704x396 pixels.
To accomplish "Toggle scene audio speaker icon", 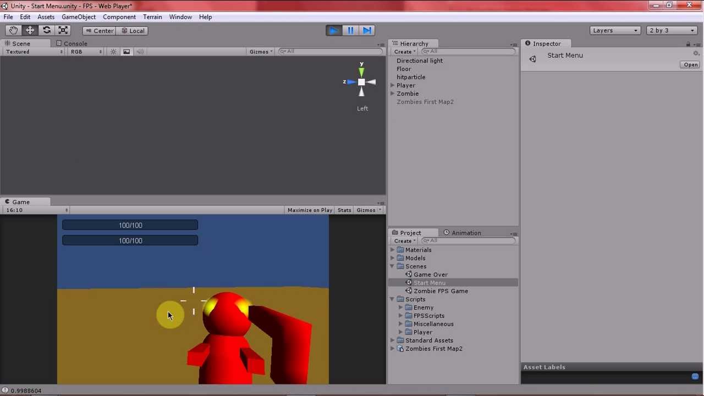I will (x=140, y=52).
